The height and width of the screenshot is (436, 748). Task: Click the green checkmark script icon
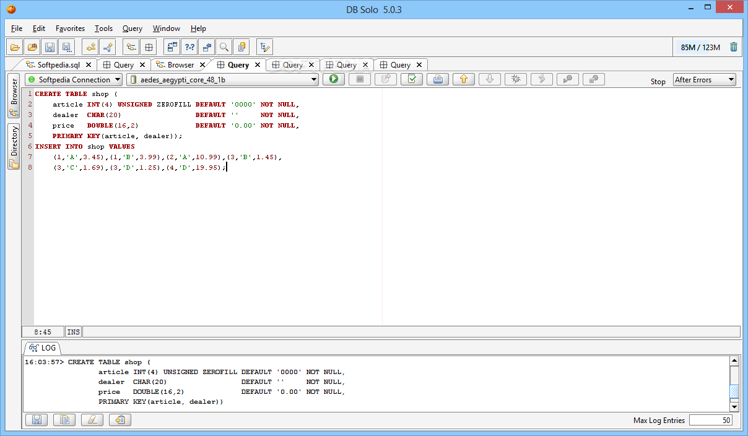point(411,79)
